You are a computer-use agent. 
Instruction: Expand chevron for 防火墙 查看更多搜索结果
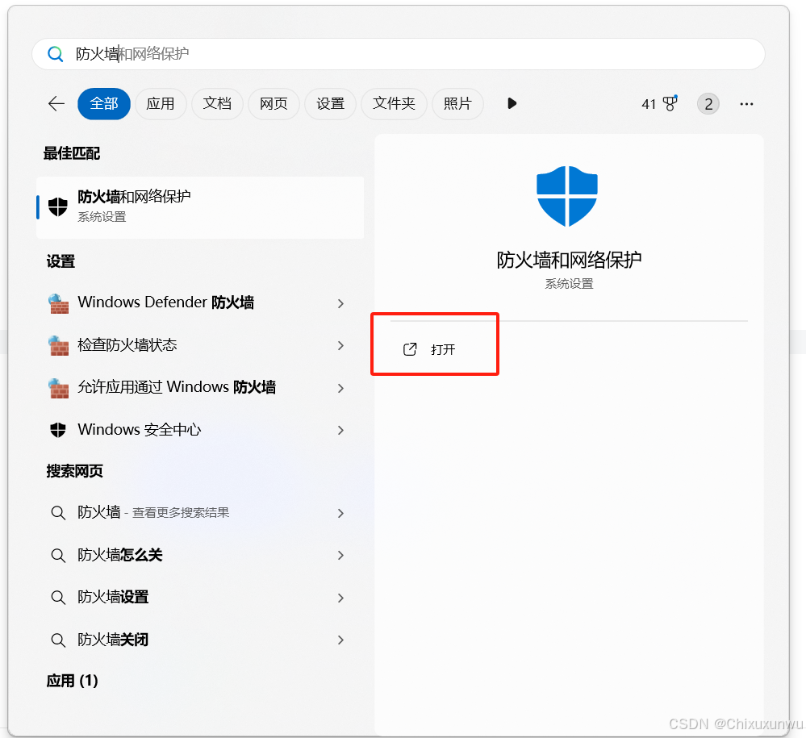coord(340,514)
